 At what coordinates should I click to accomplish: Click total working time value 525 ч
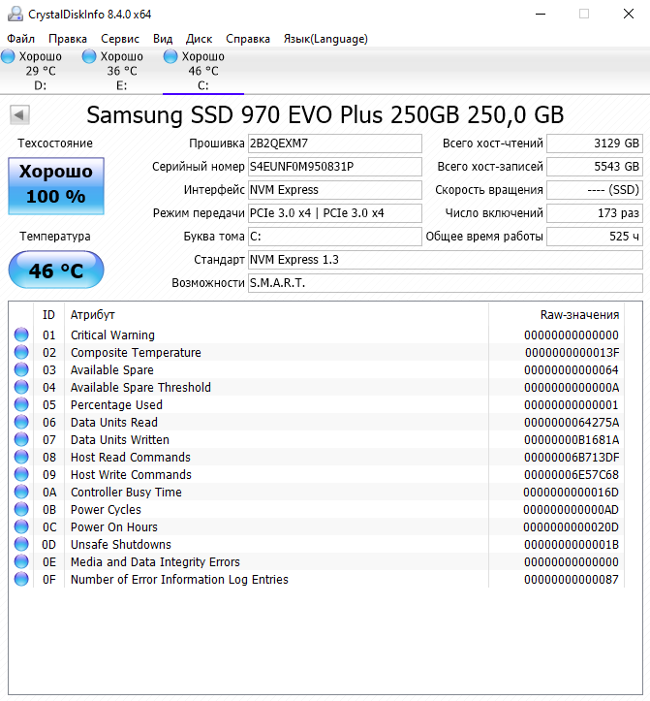595,237
